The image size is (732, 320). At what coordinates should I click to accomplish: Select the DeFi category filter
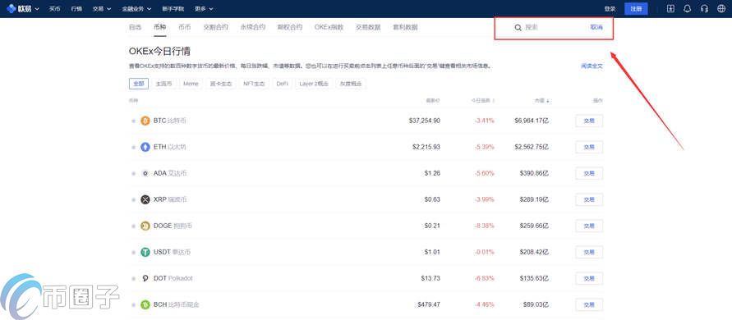(282, 84)
